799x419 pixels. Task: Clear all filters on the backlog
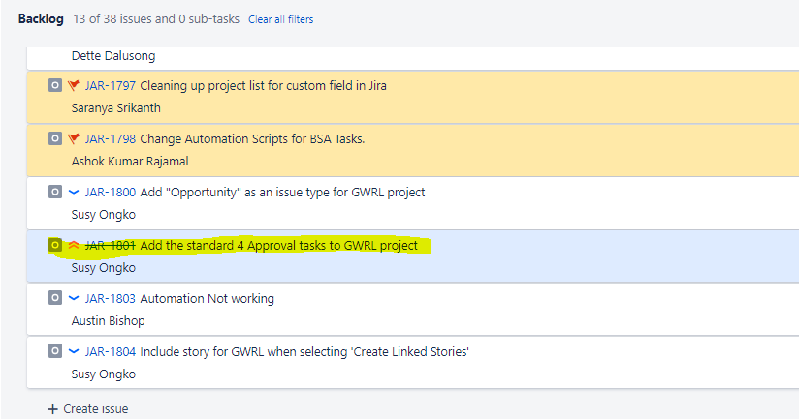point(280,19)
